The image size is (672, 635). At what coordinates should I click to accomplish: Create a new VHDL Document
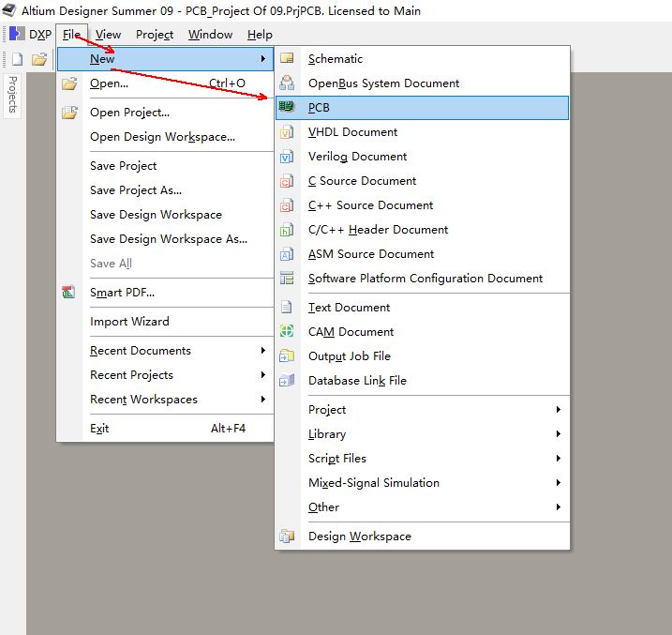click(x=422, y=132)
